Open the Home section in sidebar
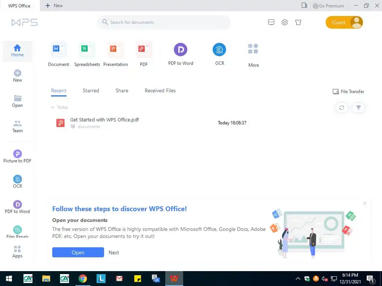Screen dimensions: 382x286 (x=17, y=51)
